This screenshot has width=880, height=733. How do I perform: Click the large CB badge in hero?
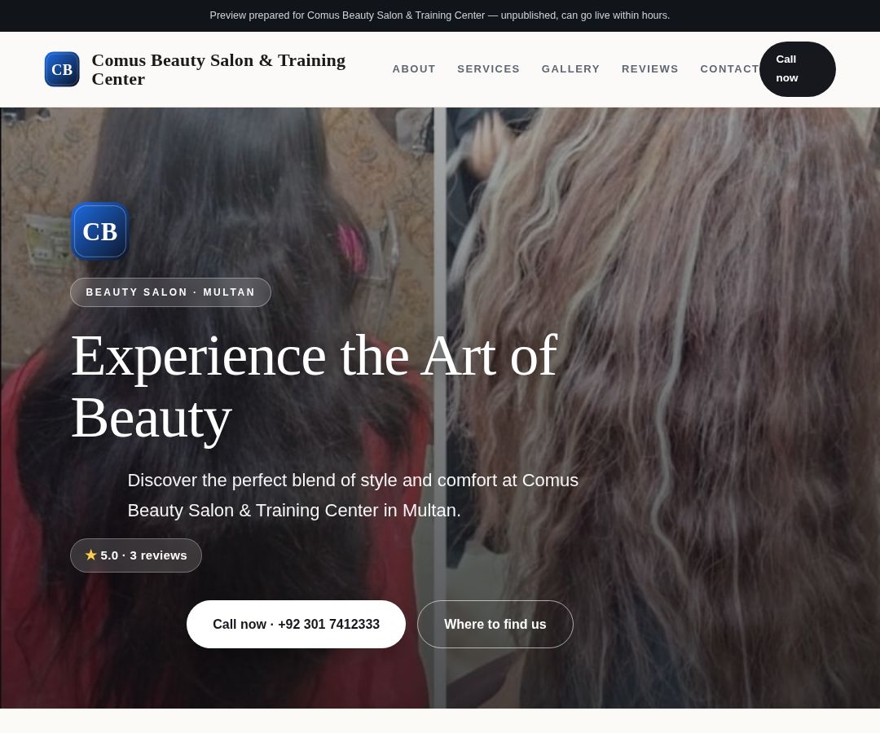[x=100, y=231]
